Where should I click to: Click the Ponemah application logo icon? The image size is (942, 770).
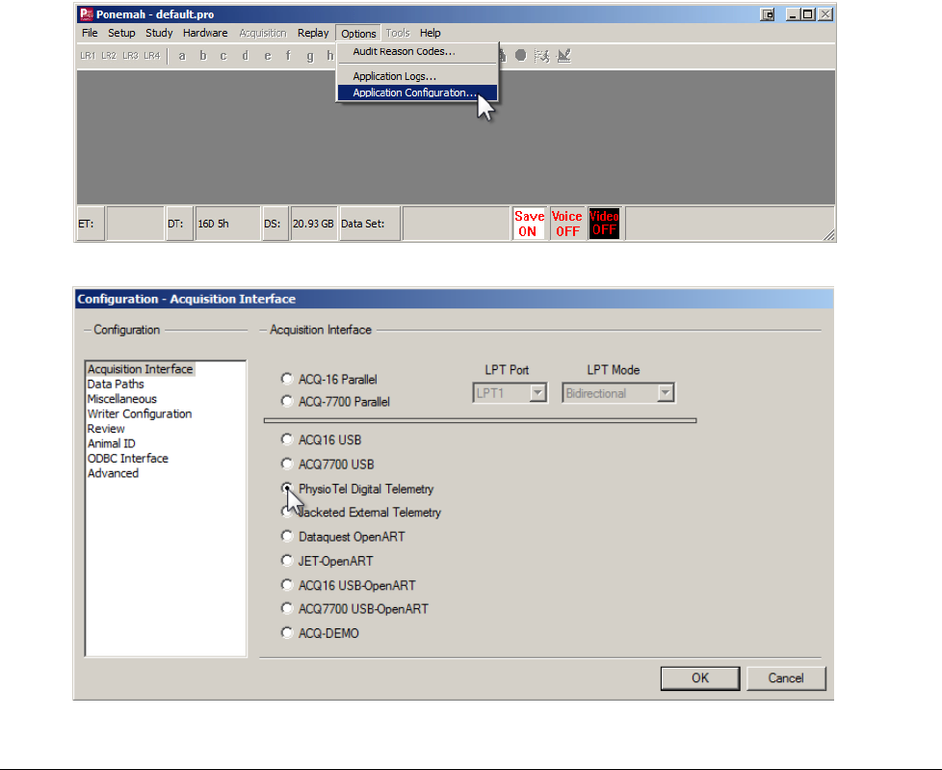(87, 13)
